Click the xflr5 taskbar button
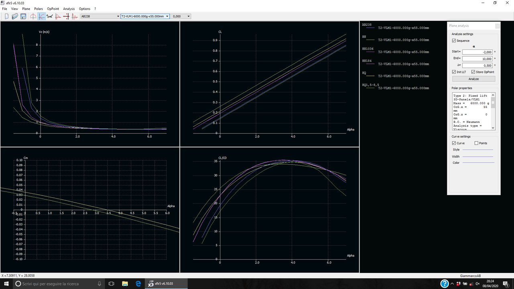Image resolution: width=514 pixels, height=289 pixels. (166, 284)
